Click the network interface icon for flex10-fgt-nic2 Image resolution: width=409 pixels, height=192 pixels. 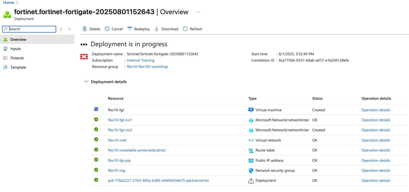tap(251, 130)
